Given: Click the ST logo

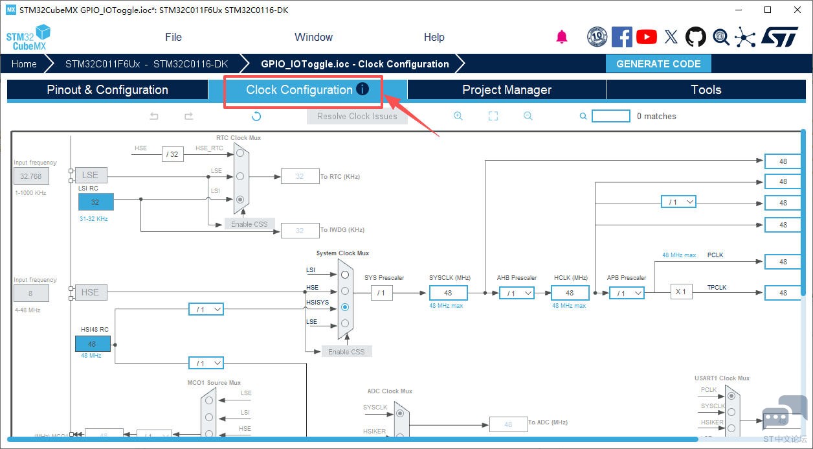Looking at the screenshot, I should pyautogui.click(x=779, y=37).
